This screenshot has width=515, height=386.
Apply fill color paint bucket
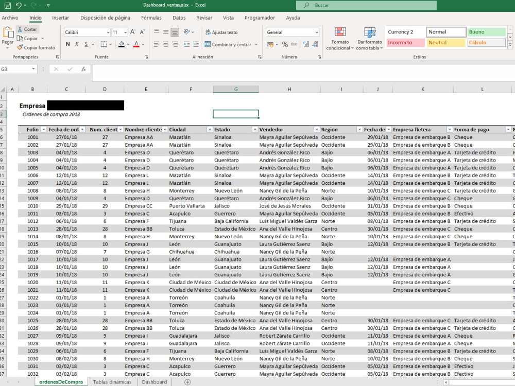pyautogui.click(x=122, y=44)
